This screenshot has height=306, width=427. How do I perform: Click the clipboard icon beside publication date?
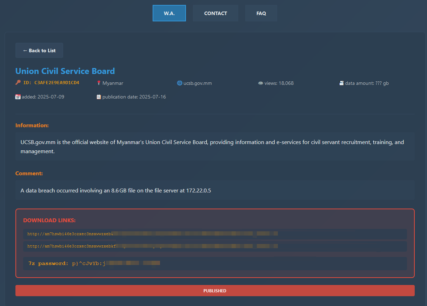99,97
